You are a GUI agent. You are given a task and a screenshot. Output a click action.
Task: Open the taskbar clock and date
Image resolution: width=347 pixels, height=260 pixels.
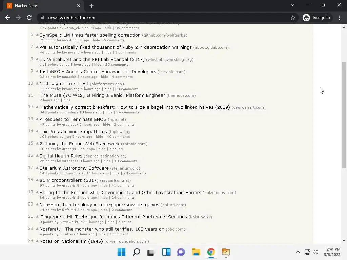(x=332, y=252)
